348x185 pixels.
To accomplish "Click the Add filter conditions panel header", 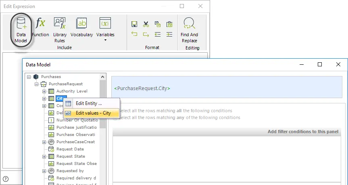I will click(227, 132).
